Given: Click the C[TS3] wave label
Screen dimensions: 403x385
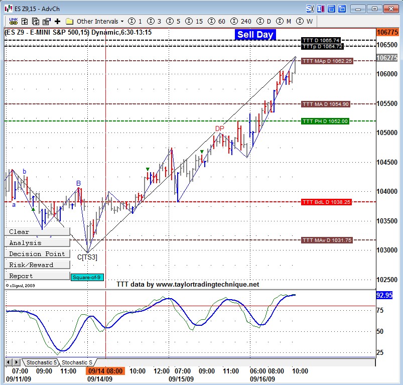Looking at the screenshot, I should tap(87, 257).
